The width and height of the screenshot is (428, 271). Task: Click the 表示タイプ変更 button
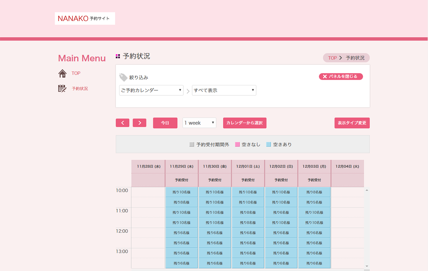point(352,123)
